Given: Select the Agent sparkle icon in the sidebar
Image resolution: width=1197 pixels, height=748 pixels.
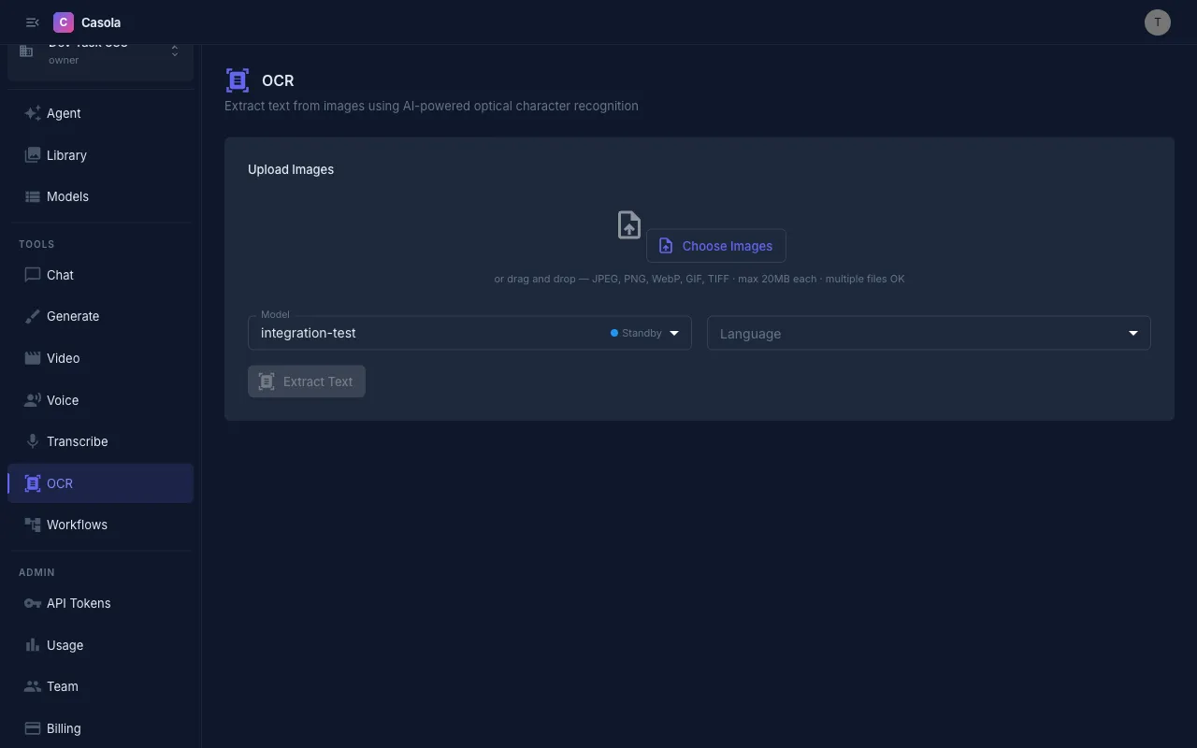Looking at the screenshot, I should pos(31,113).
